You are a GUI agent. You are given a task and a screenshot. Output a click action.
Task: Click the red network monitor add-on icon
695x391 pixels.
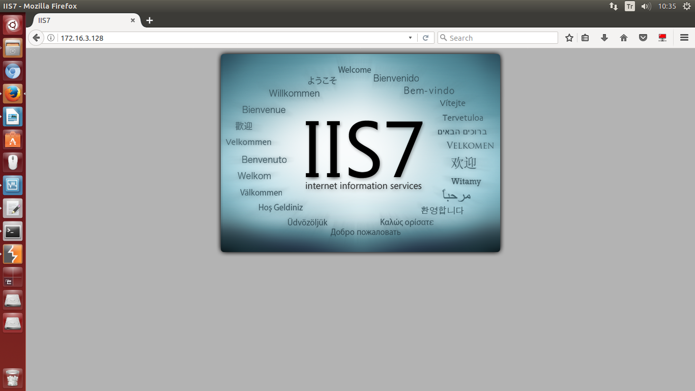[662, 38]
